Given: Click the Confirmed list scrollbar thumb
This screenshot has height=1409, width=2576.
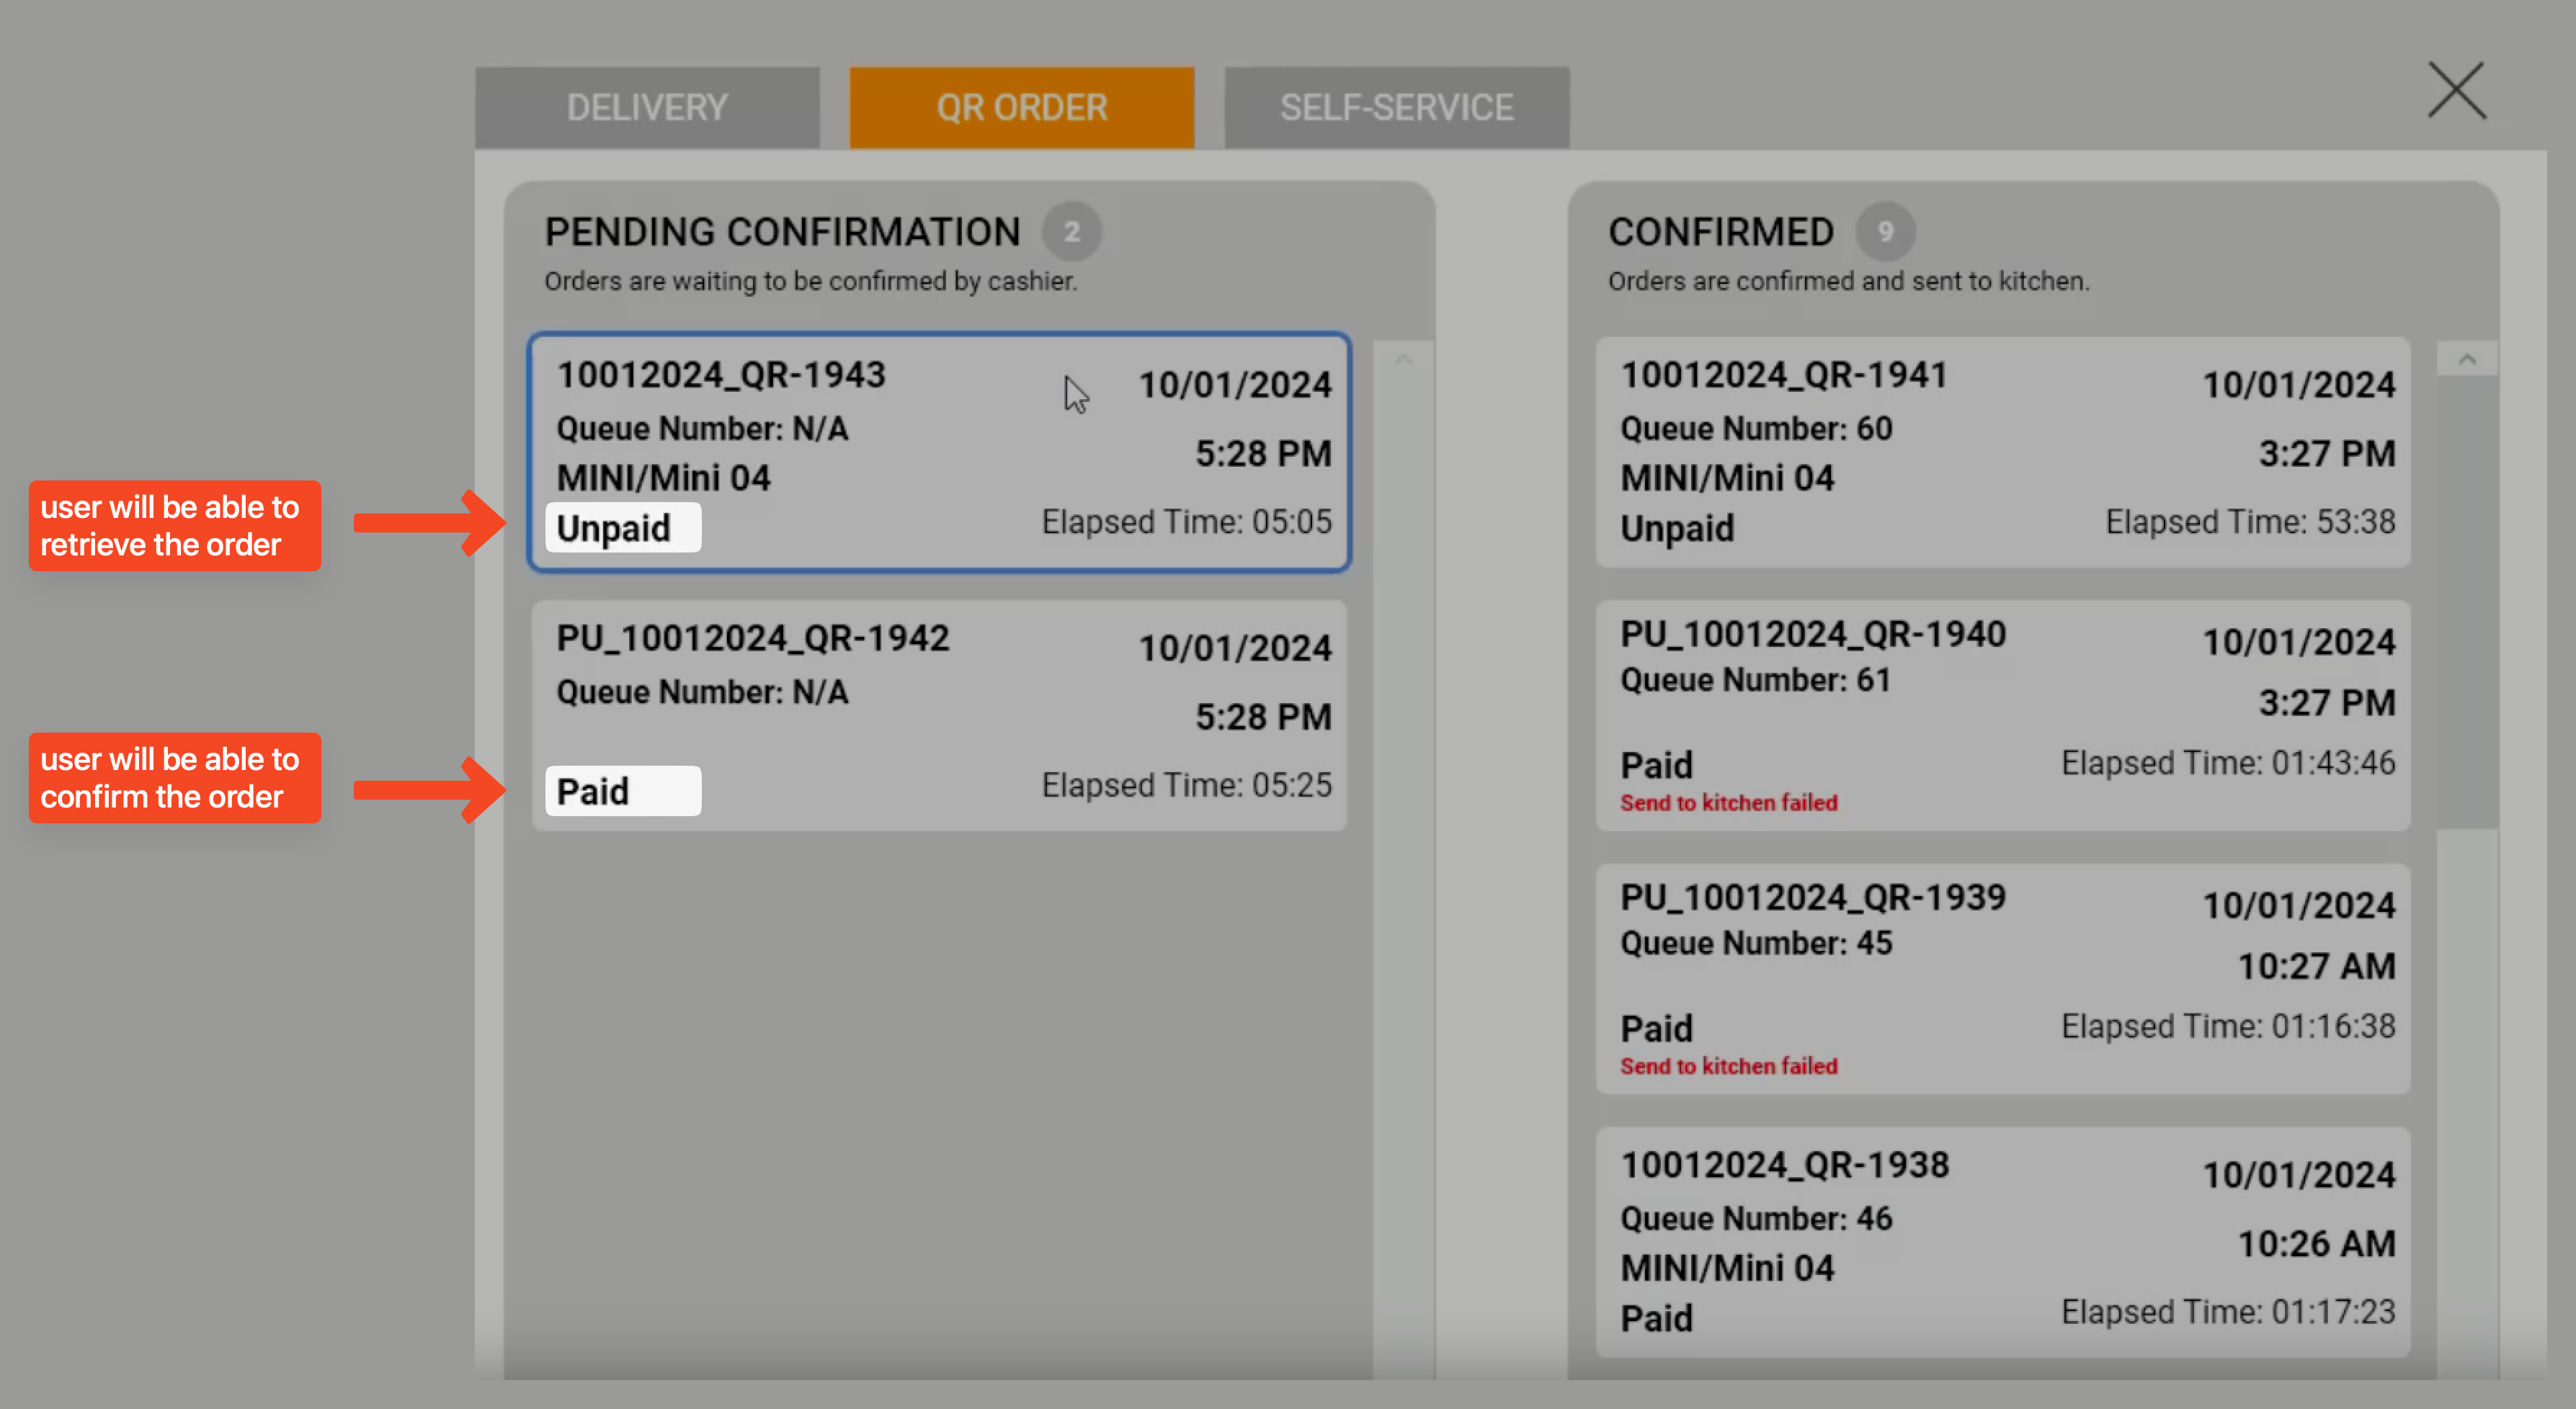Looking at the screenshot, I should [x=2467, y=602].
